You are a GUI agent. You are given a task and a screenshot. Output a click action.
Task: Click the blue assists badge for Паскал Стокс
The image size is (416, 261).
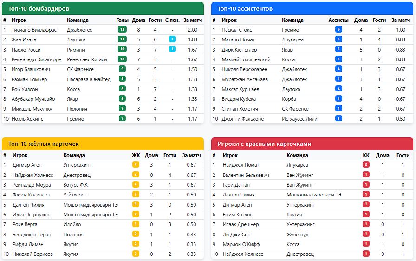pos(338,30)
